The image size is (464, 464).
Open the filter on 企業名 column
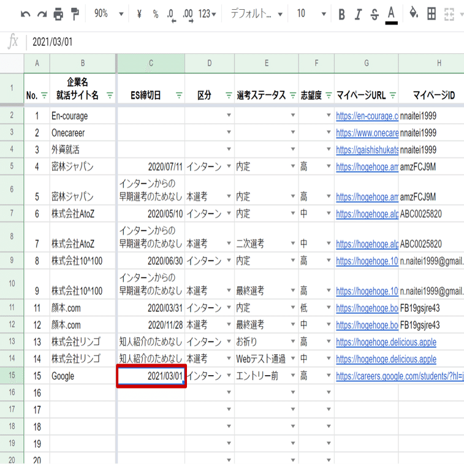pyautogui.click(x=110, y=95)
